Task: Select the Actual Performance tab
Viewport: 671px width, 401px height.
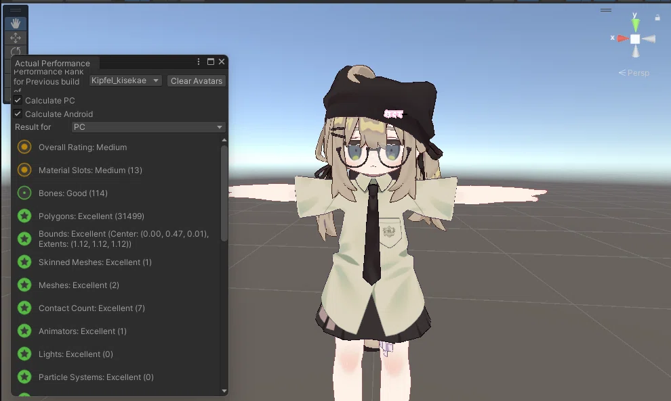Action: click(53, 63)
